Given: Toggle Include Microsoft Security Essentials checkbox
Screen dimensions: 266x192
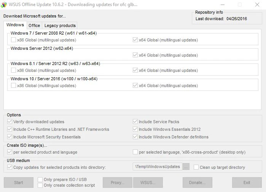Looking at the screenshot, I should coord(10,137).
